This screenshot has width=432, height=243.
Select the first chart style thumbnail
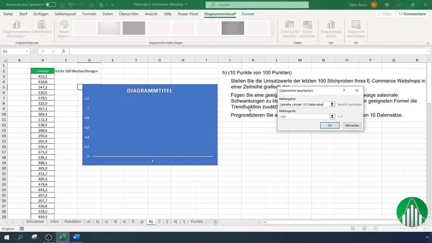84,28
